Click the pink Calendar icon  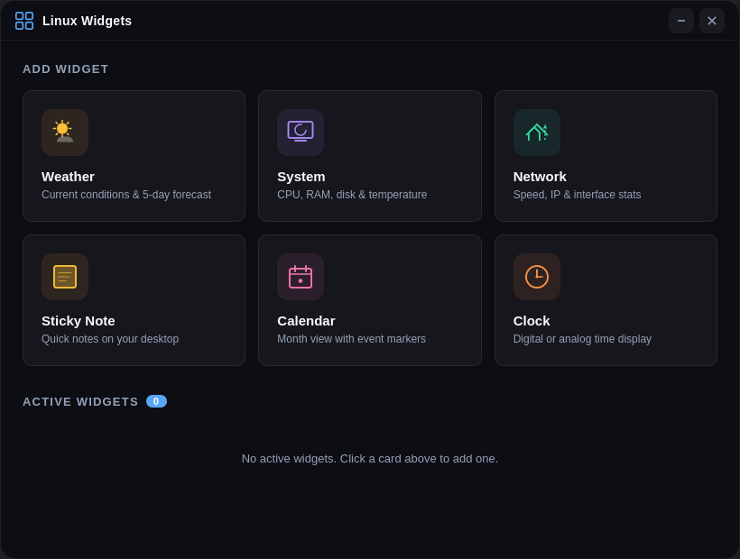coord(301,277)
